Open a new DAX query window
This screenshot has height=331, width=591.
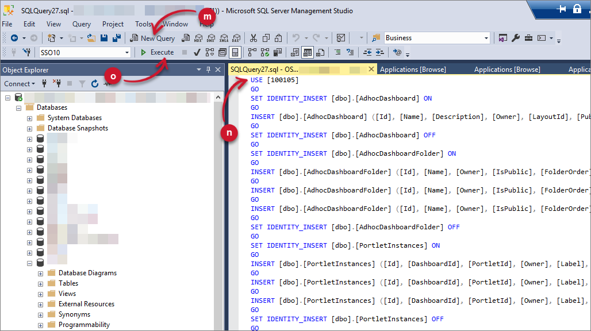(236, 38)
